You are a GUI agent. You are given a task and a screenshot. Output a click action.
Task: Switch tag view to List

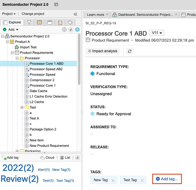(x=65, y=157)
